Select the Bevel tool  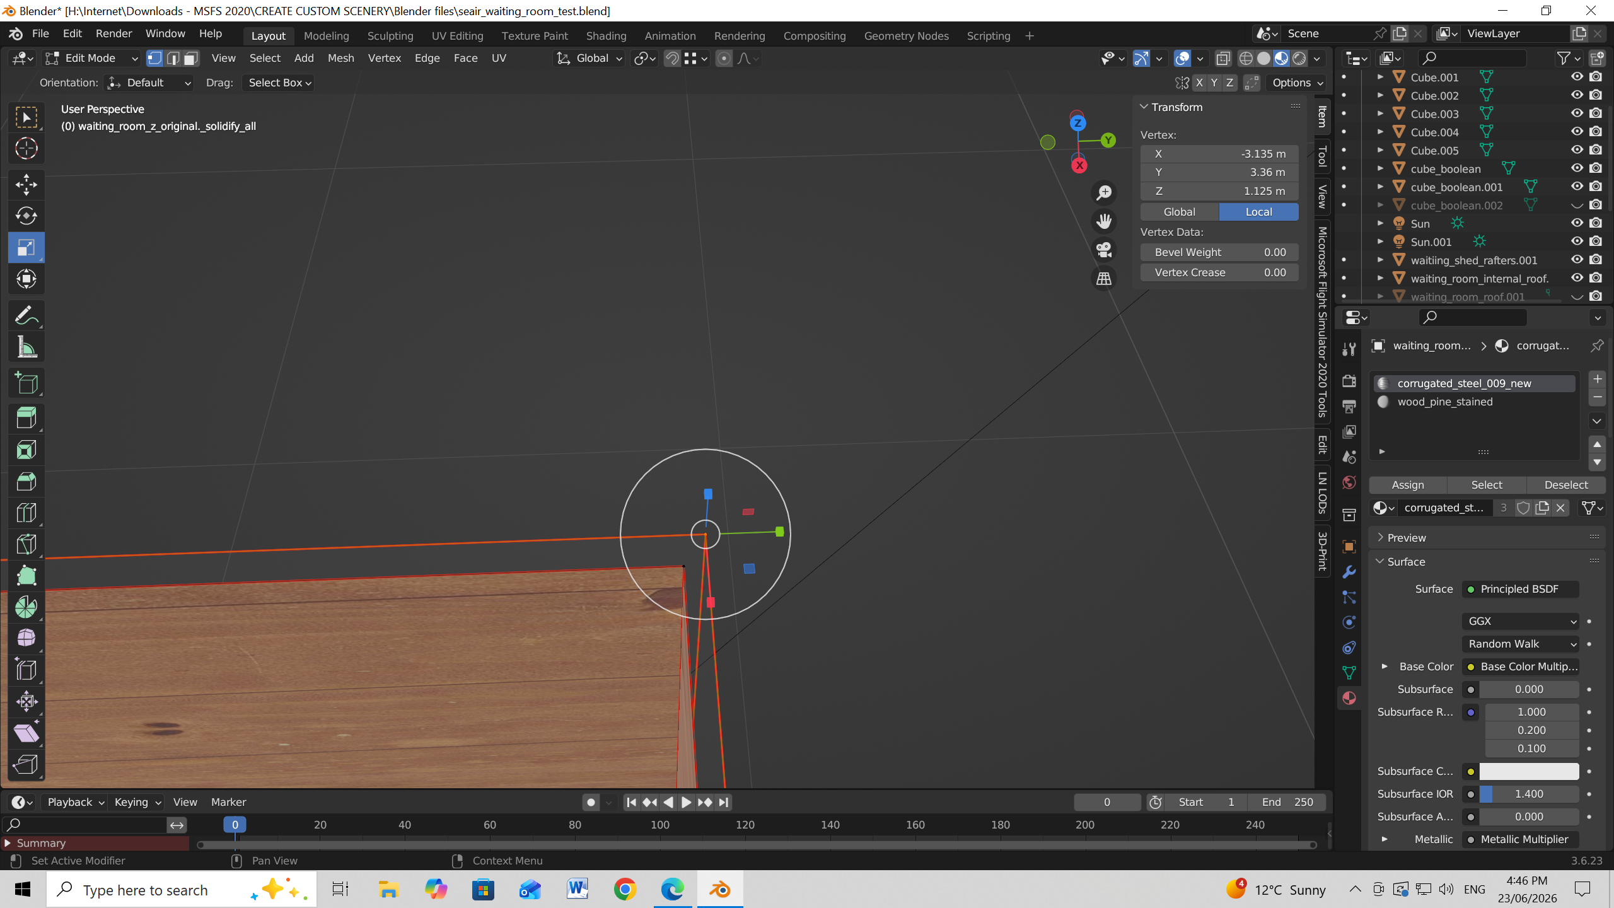[x=26, y=481]
